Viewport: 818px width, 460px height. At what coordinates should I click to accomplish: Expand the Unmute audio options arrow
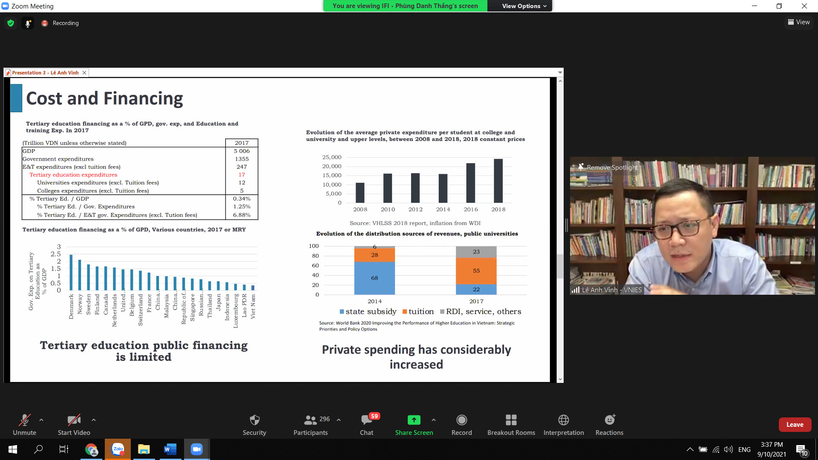[x=41, y=420]
